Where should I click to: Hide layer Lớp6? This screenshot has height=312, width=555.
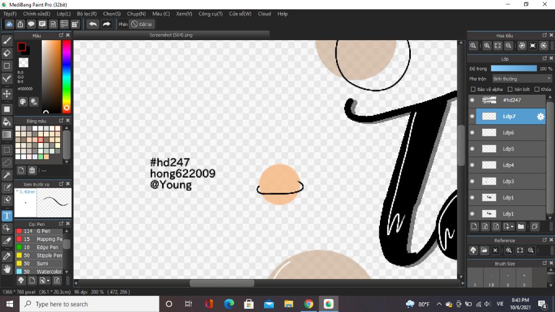pos(472,133)
